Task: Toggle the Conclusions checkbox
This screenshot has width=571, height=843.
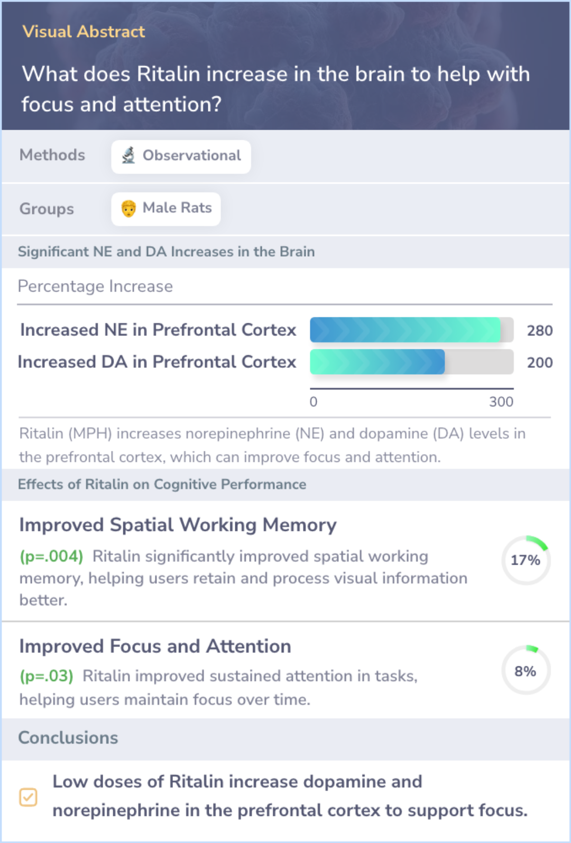Action: (28, 797)
